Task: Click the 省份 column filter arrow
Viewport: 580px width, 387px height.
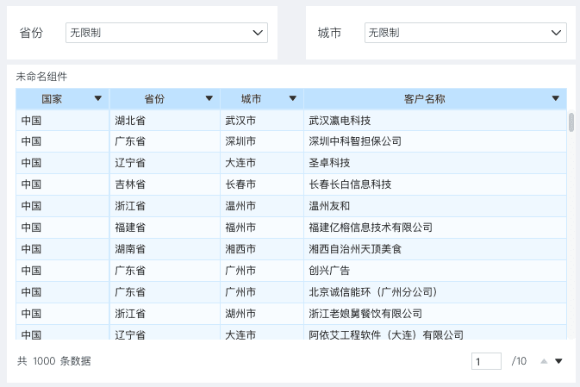Action: point(209,98)
